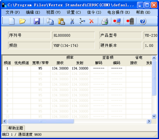This screenshot has height=139, width=159.
Task: Cut selection with the scissors icon
Action: pyautogui.click(x=72, y=21)
